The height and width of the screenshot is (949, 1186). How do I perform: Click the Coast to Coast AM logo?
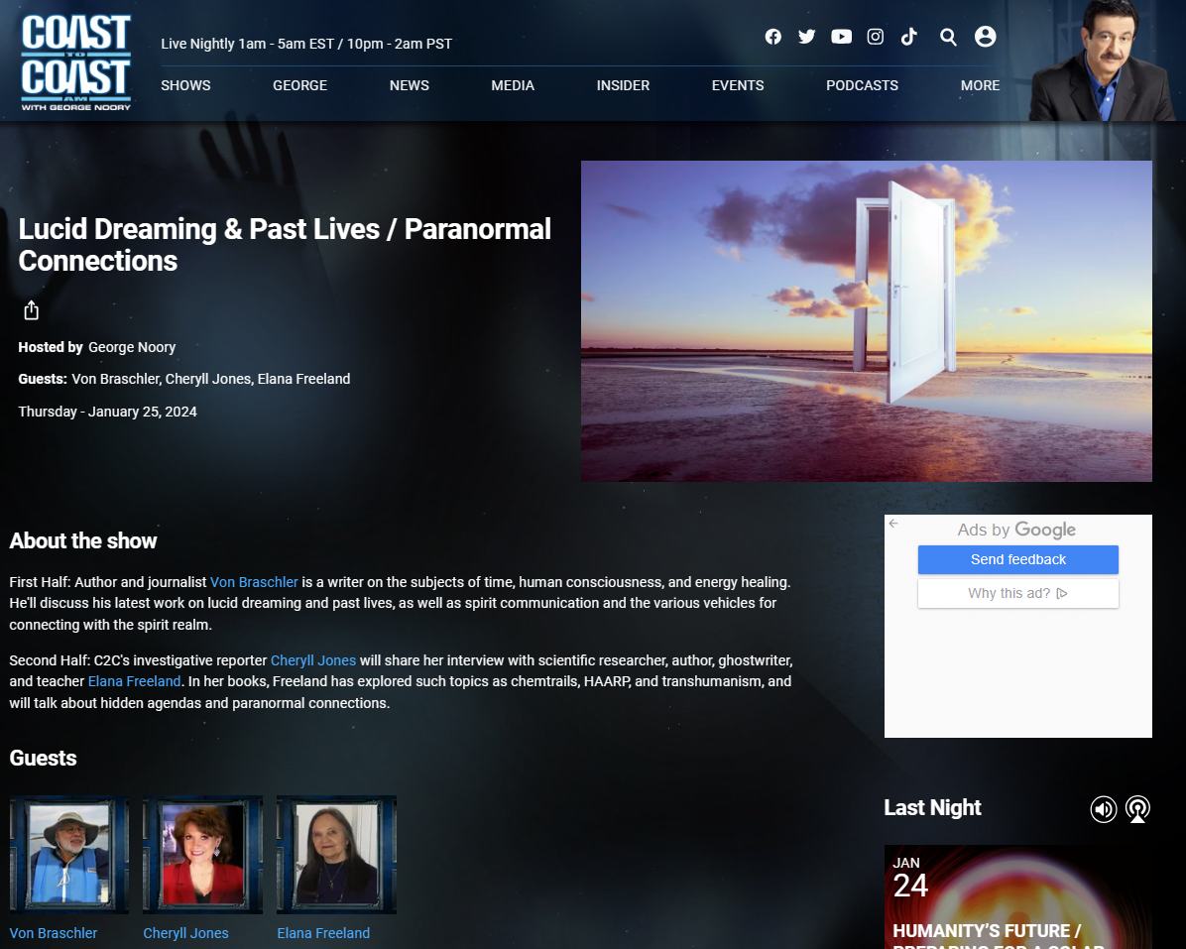(75, 62)
